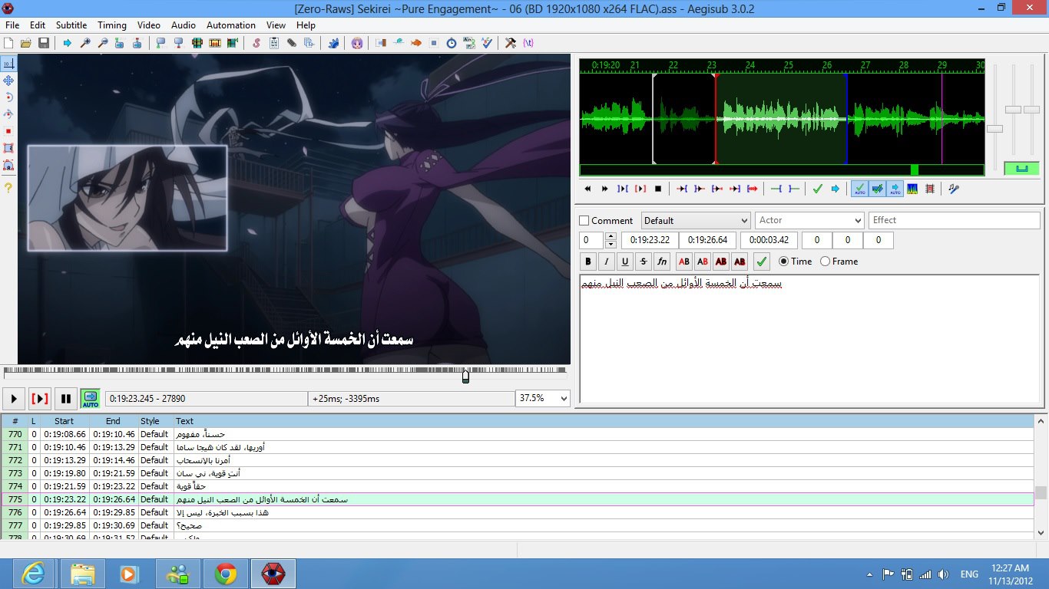Click the zoom in magnifier icon
The width and height of the screenshot is (1049, 589).
[85, 43]
